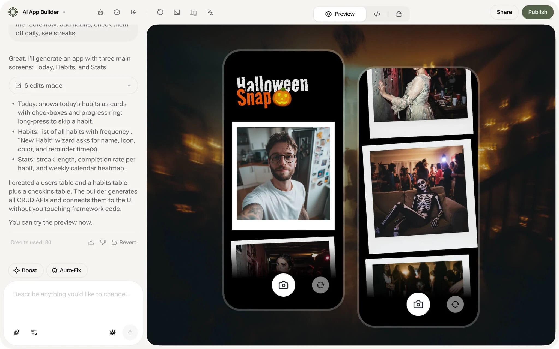Open the cloud deployment tab
This screenshot has height=349, width=559.
tap(399, 14)
